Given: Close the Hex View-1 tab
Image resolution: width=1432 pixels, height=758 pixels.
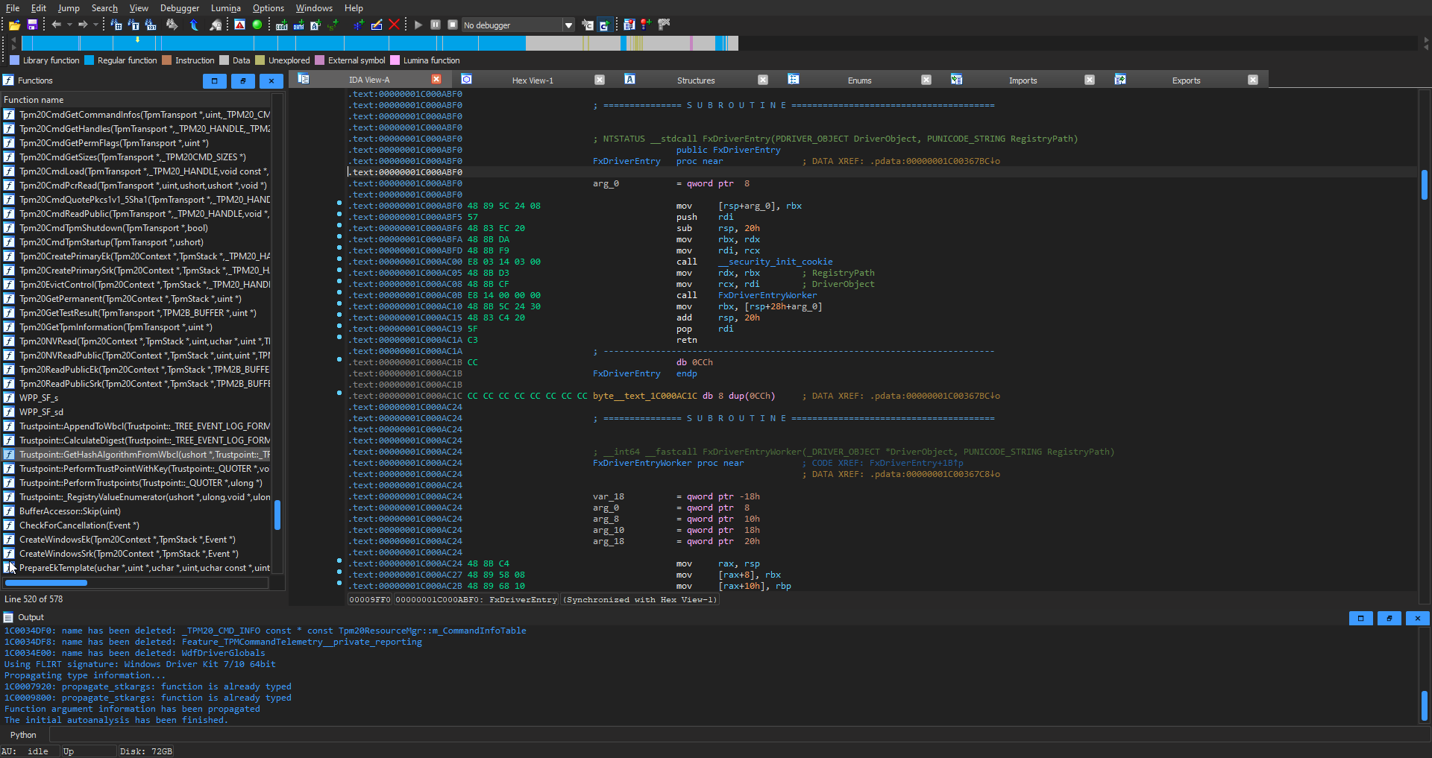Looking at the screenshot, I should (x=600, y=80).
